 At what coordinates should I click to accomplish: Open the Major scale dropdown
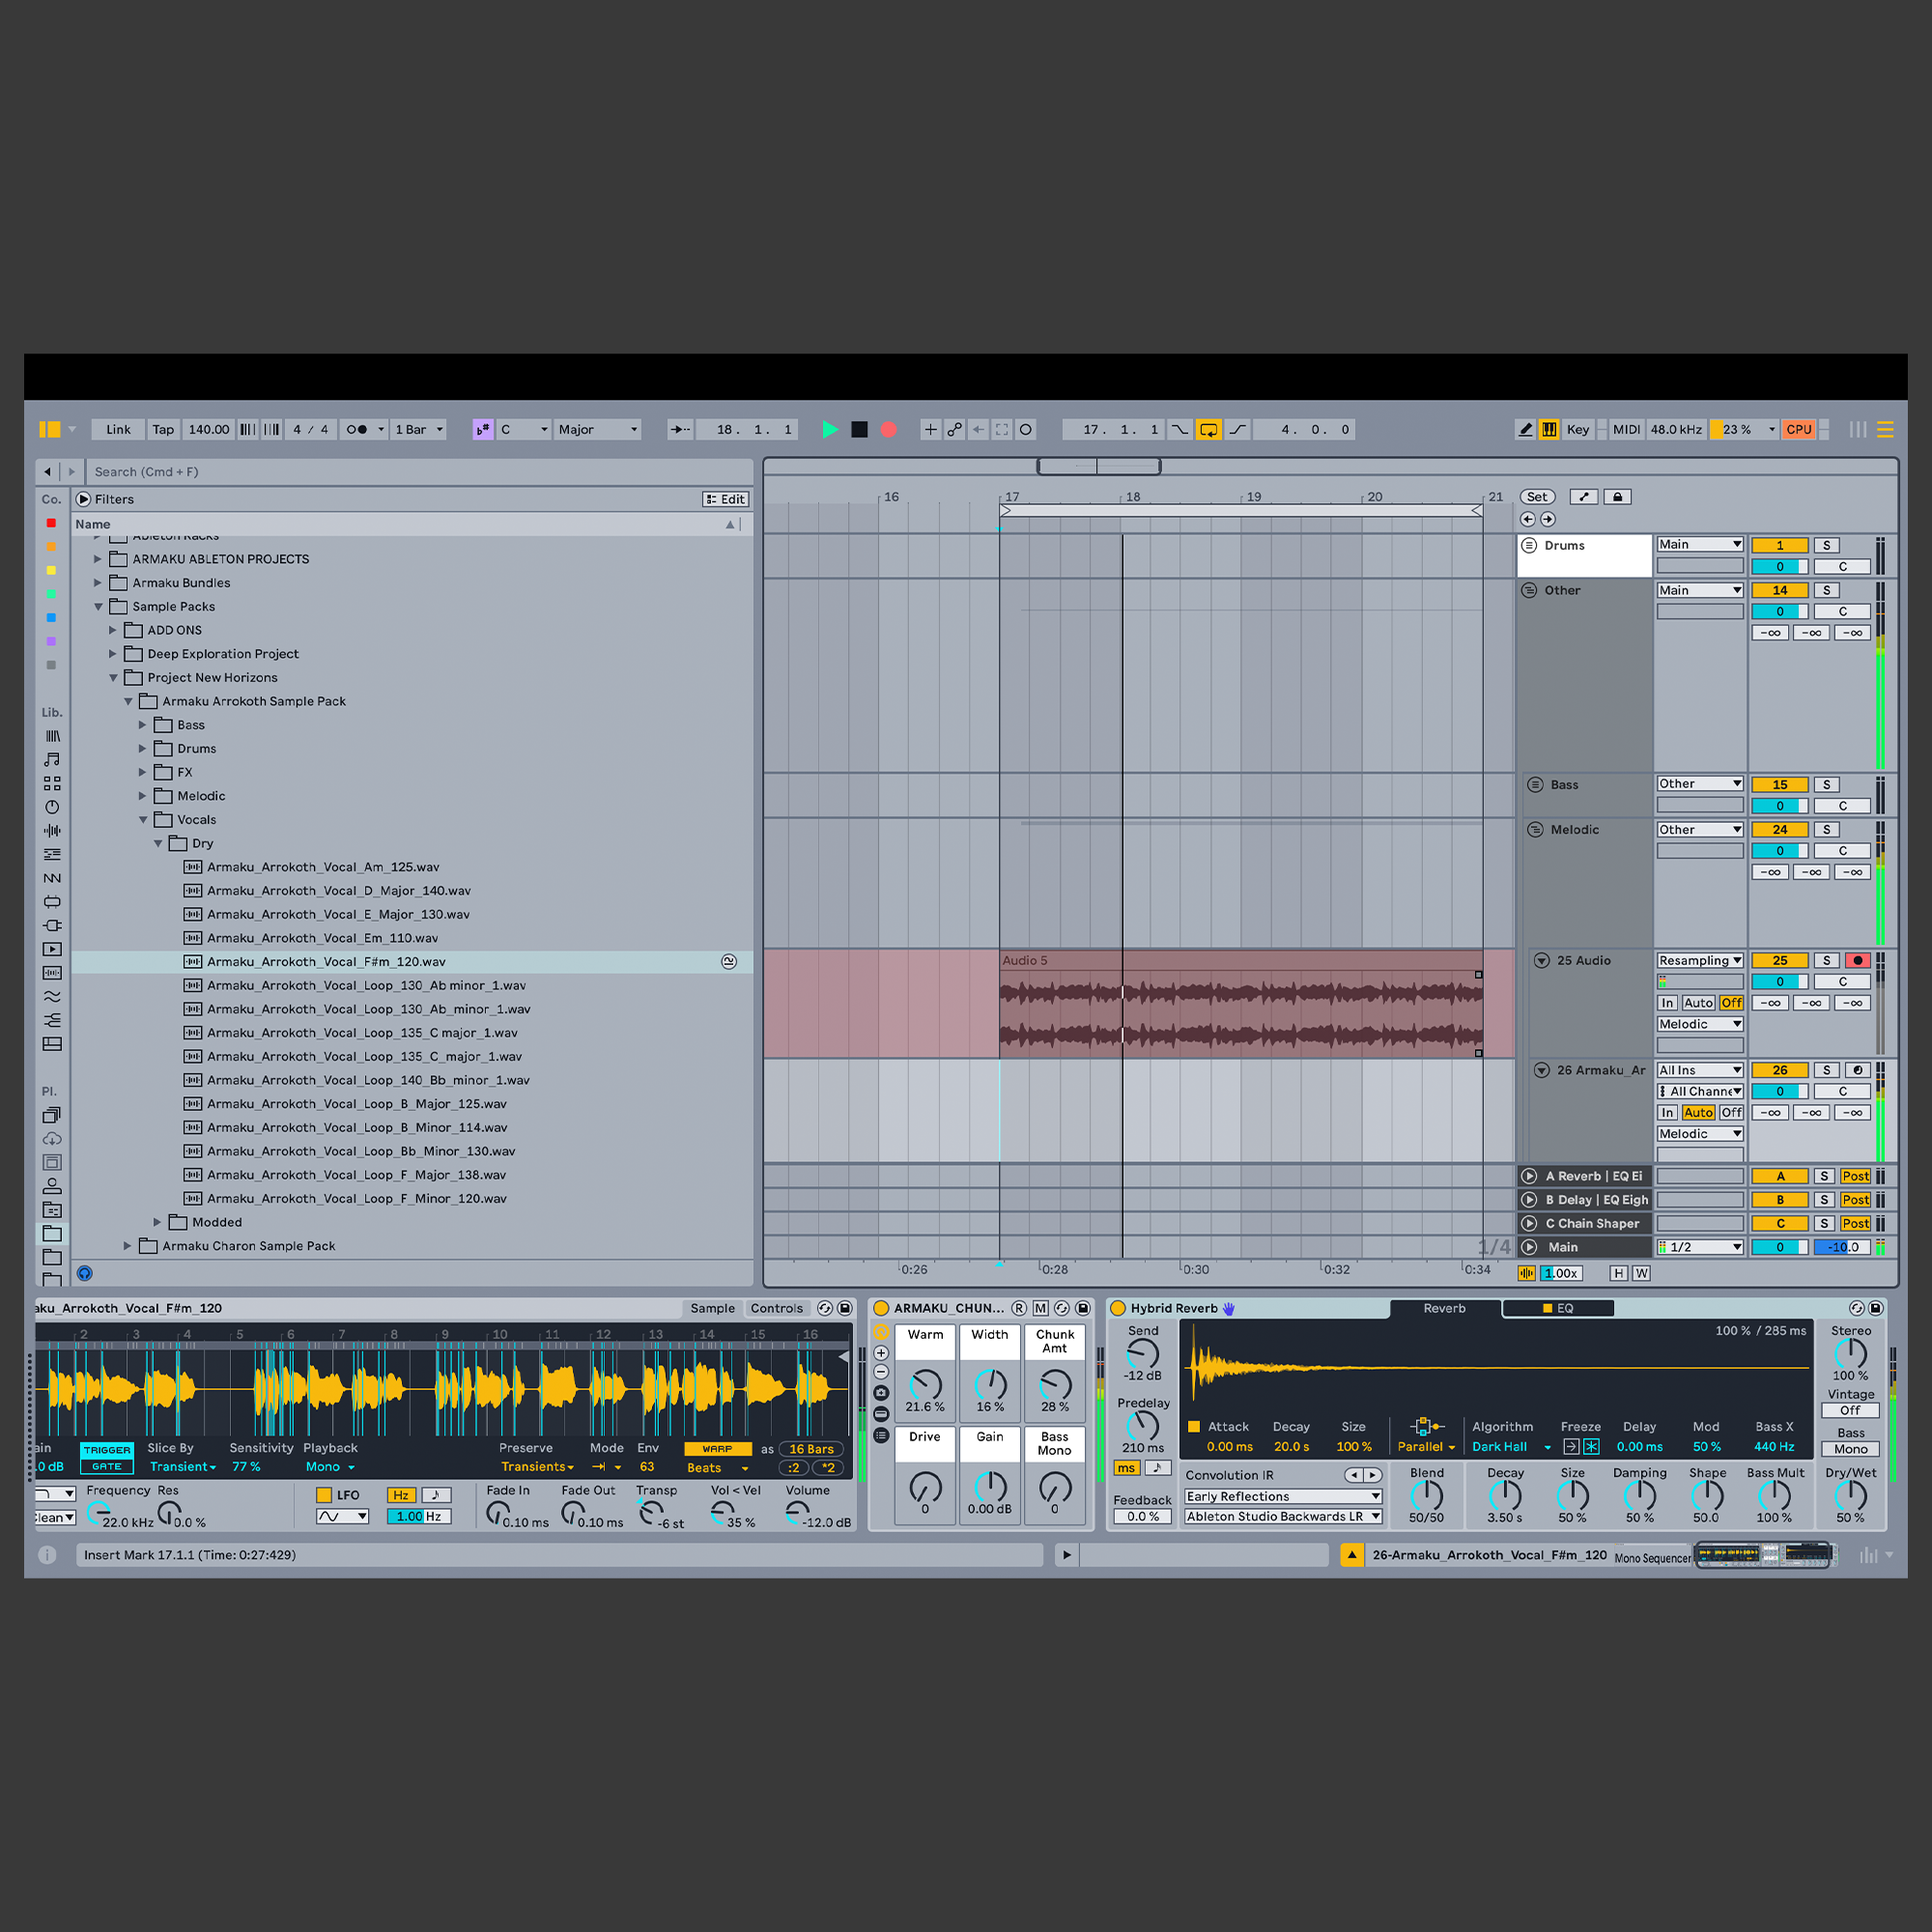597,429
